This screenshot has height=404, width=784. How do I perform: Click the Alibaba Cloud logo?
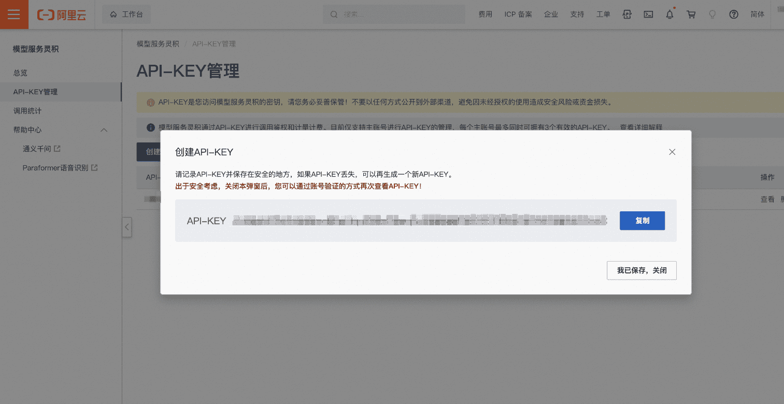point(62,14)
